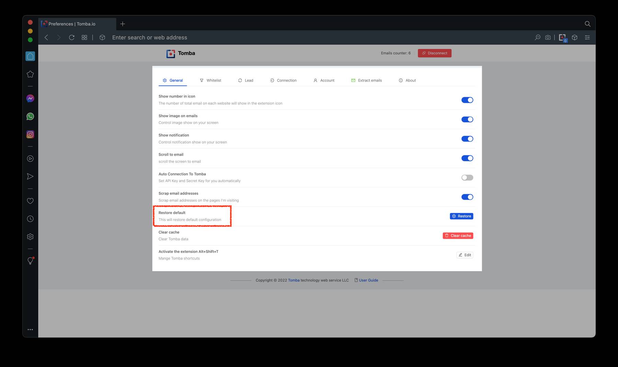Click the blue Restore button

461,216
